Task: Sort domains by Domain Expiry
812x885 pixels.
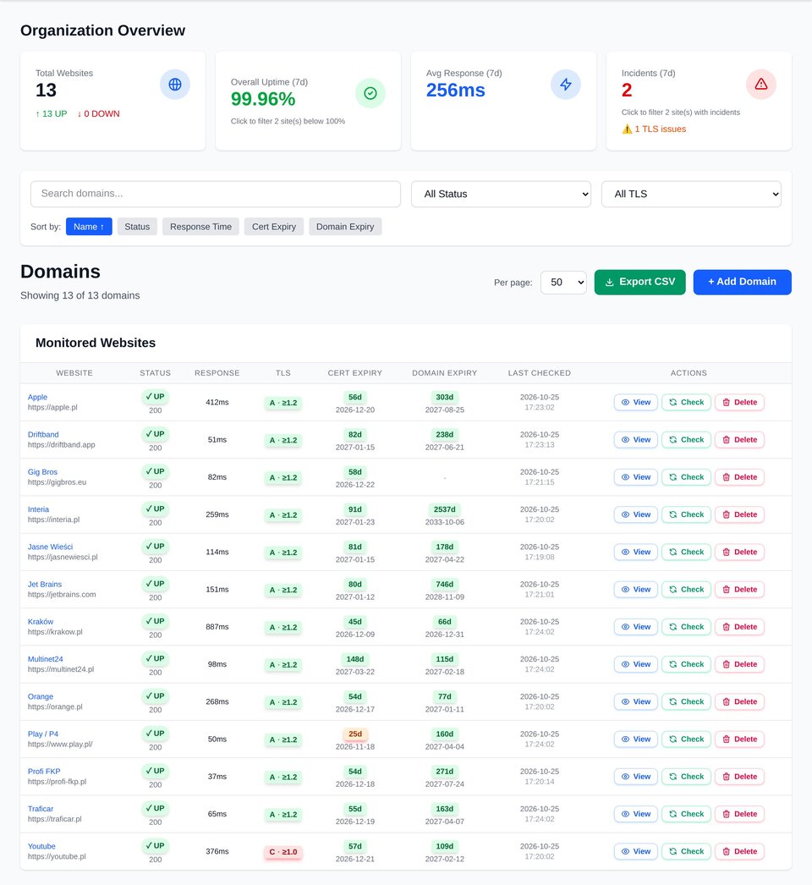Action: pyautogui.click(x=345, y=227)
